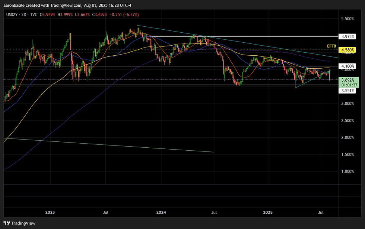Click the 2025 time axis label
Image resolution: width=365 pixels, height=229 pixels.
tap(268, 212)
